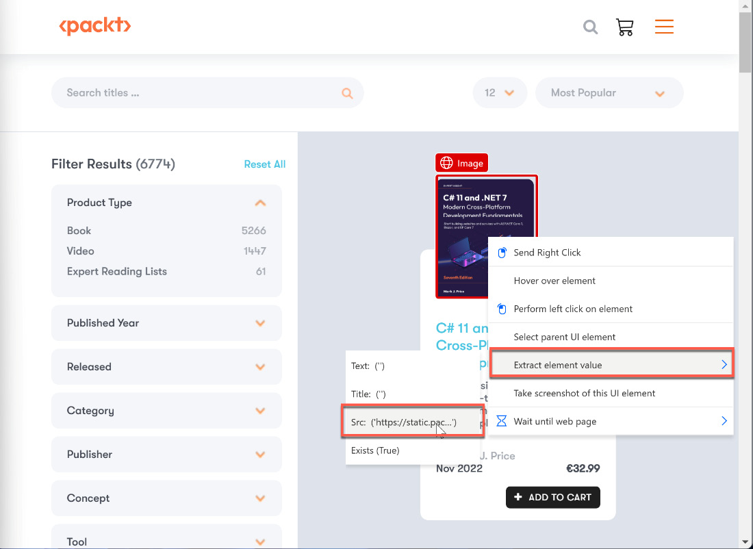Viewport: 753px width, 549px height.
Task: Select the Text: ('') submenu entry
Action: [413, 366]
